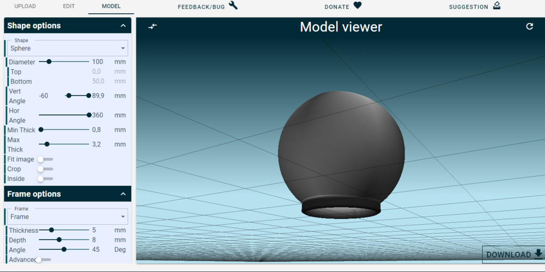Switch to the Upload tab
This screenshot has height=272, width=545.
pos(25,6)
